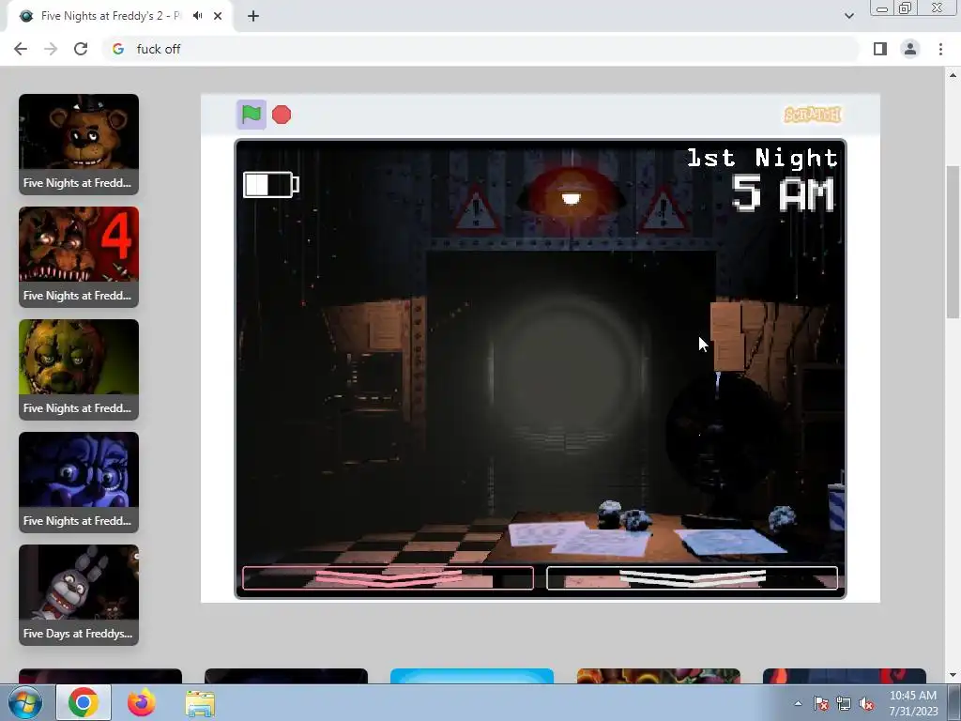Screen dimensions: 961x721
Task: Open the muted volume tray icon
Action: click(866, 704)
